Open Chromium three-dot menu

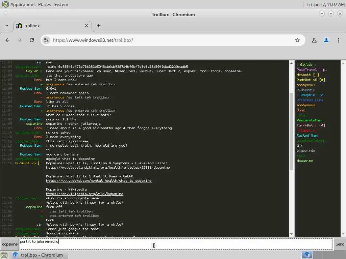coord(339,40)
